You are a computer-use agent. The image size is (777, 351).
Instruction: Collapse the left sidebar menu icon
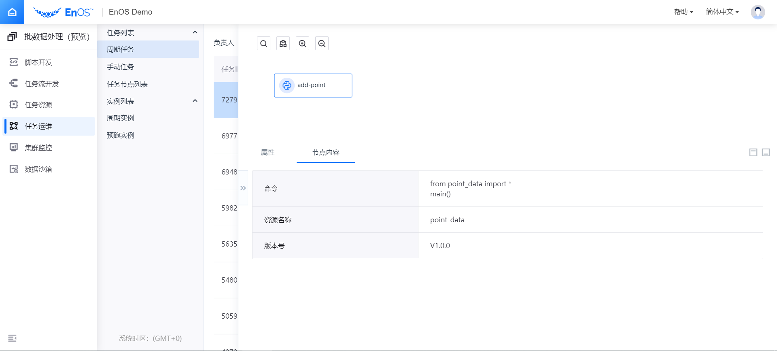12,338
